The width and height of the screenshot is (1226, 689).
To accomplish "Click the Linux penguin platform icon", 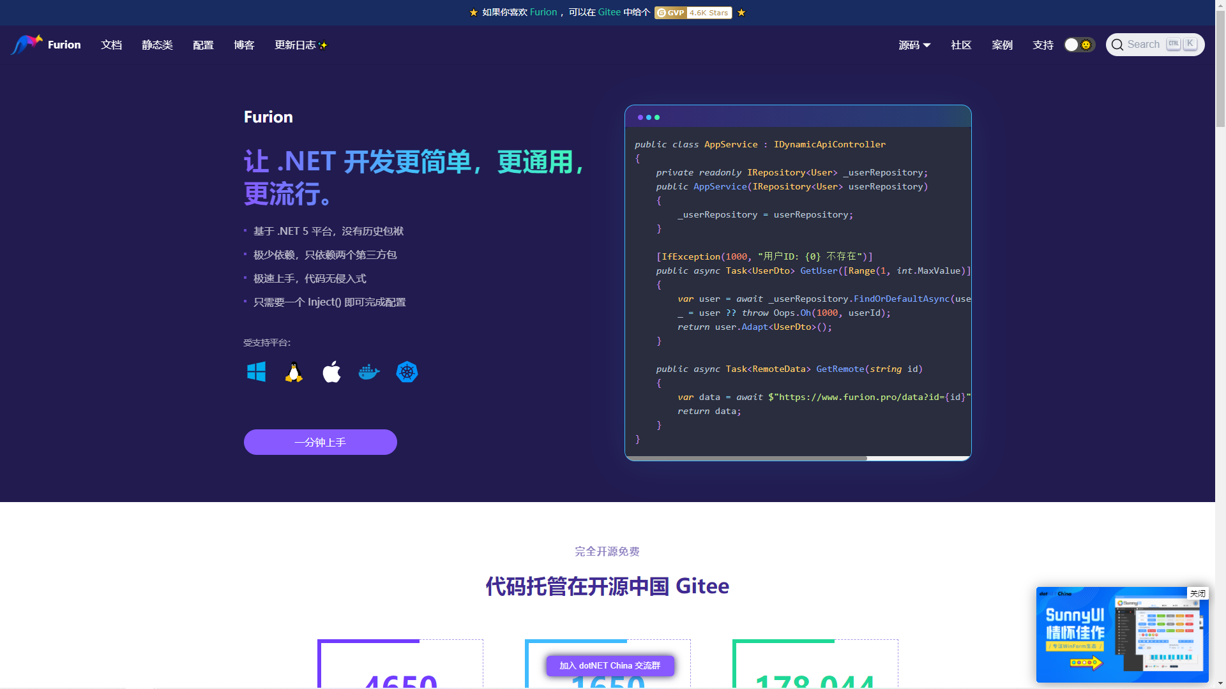I will coord(294,371).
